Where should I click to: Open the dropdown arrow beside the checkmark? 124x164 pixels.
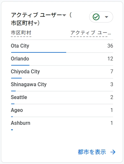[x=106, y=17]
